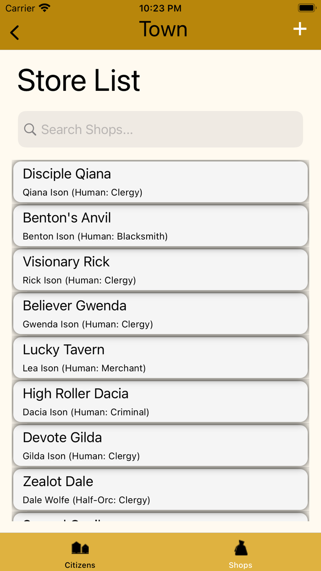This screenshot has width=321, height=571.
Task: Tap the Citizens houses icon
Action: click(80, 548)
